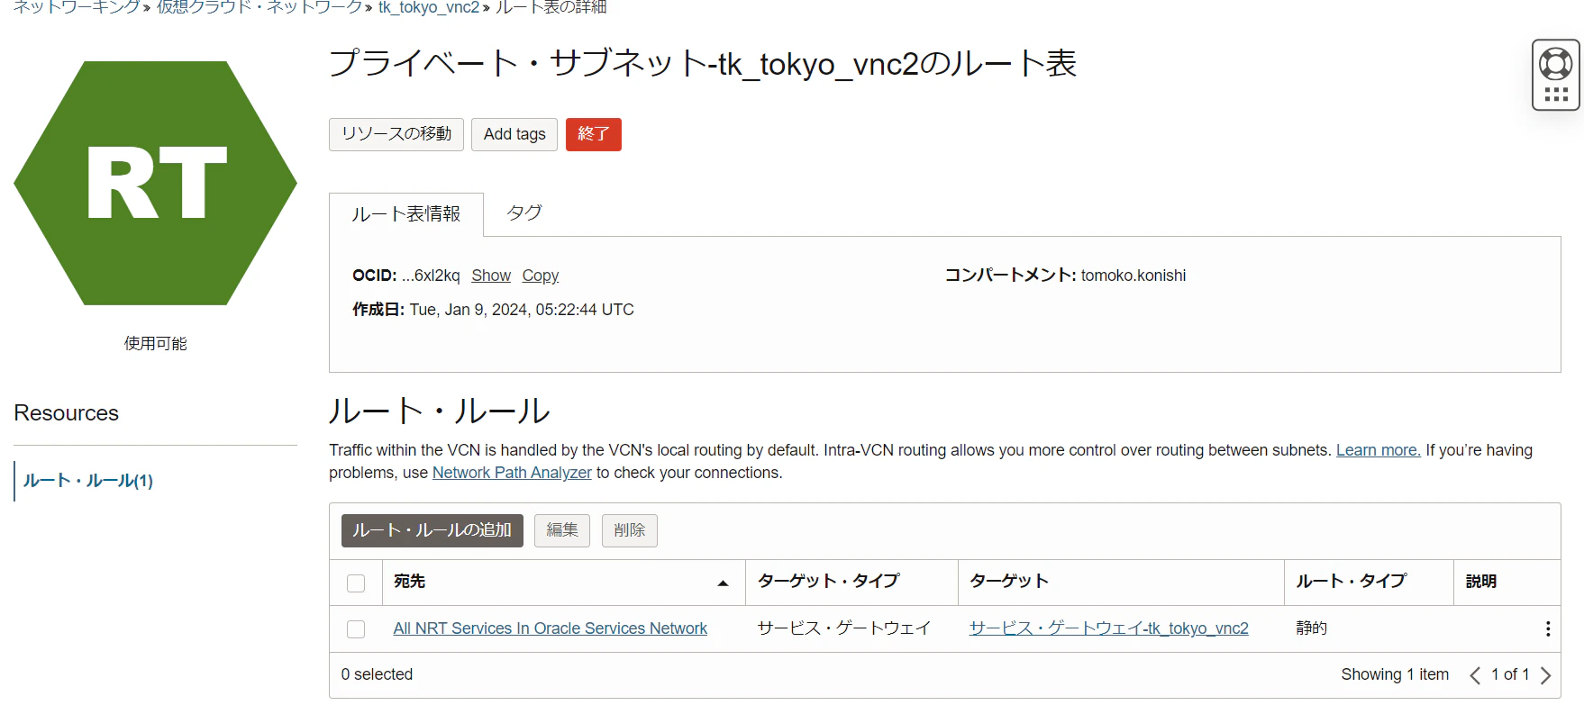
Task: Click the tomoko.konishi compartment value
Action: click(x=1133, y=276)
